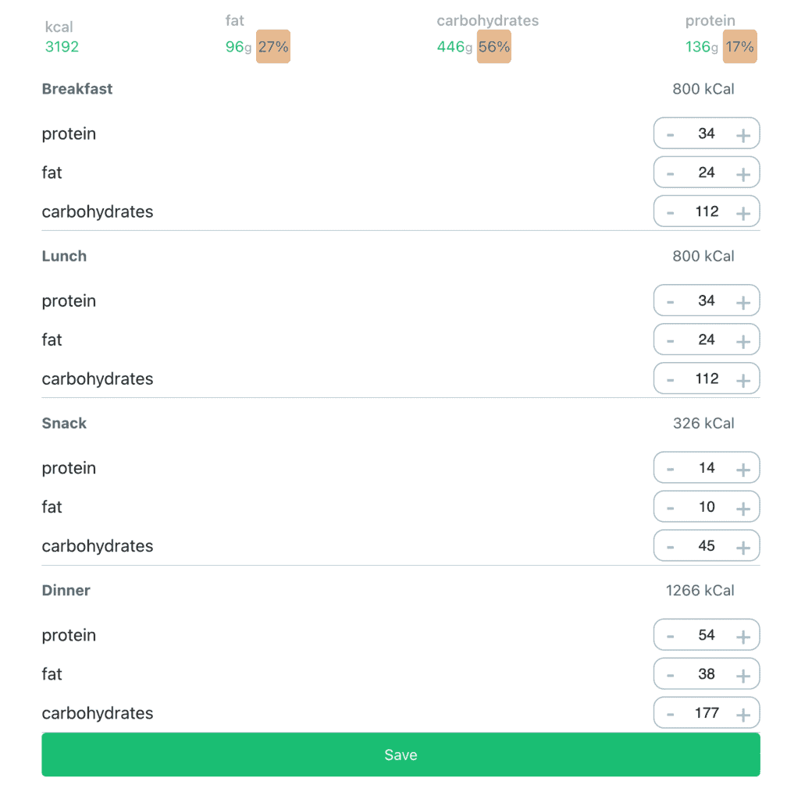This screenshot has height=799, width=787.
Task: Decrease Dinner carbohydrates with minus icon
Action: (670, 715)
